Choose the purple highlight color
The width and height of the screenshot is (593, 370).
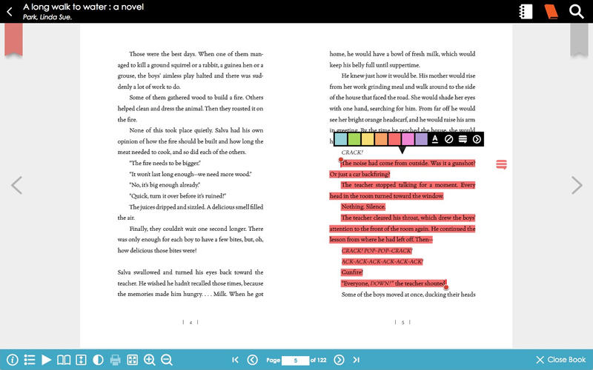[x=421, y=139]
